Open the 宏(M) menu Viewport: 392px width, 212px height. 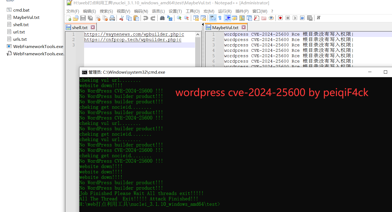point(209,11)
